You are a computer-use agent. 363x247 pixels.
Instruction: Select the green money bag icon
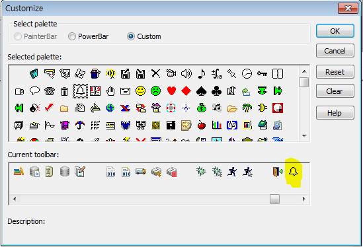pyautogui.click(x=202, y=108)
